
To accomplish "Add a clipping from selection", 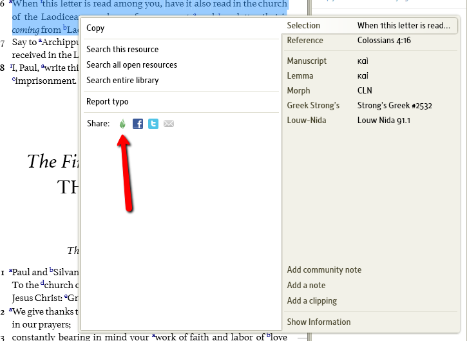I will click(312, 301).
